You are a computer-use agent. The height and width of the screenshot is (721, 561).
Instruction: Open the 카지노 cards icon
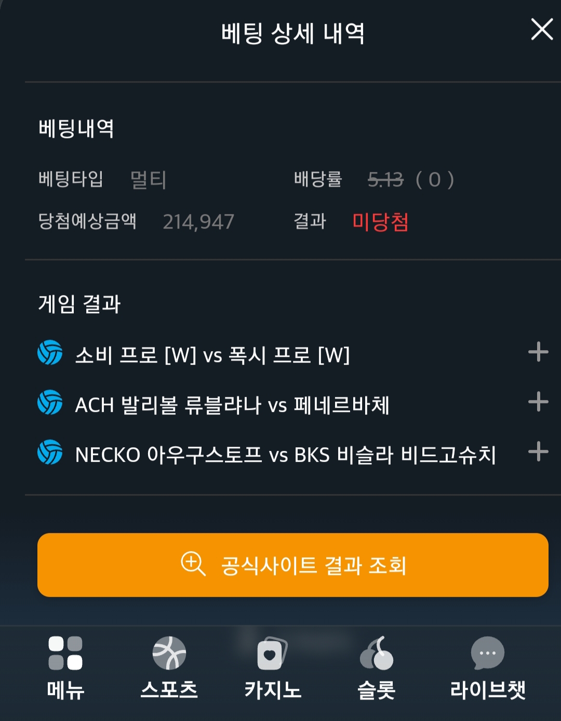point(272,653)
